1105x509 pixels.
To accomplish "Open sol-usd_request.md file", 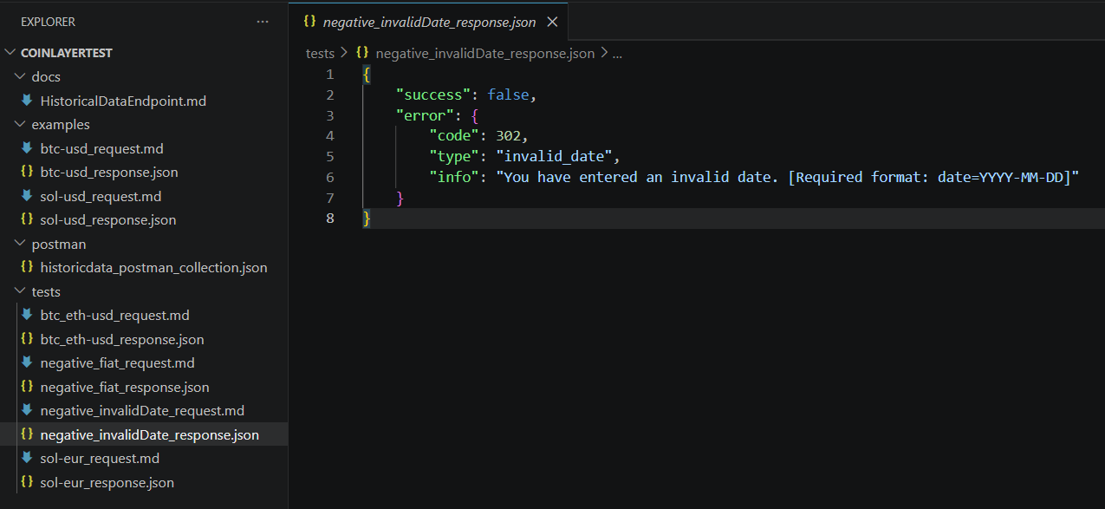I will coord(101,196).
